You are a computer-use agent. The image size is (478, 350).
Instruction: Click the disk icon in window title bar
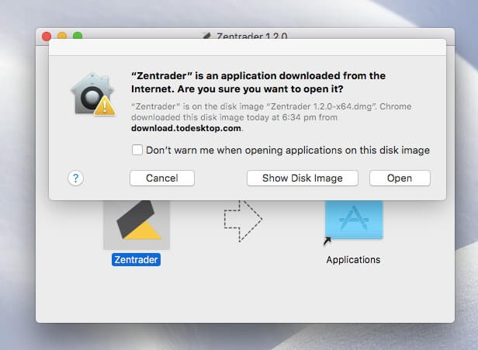[x=206, y=36]
